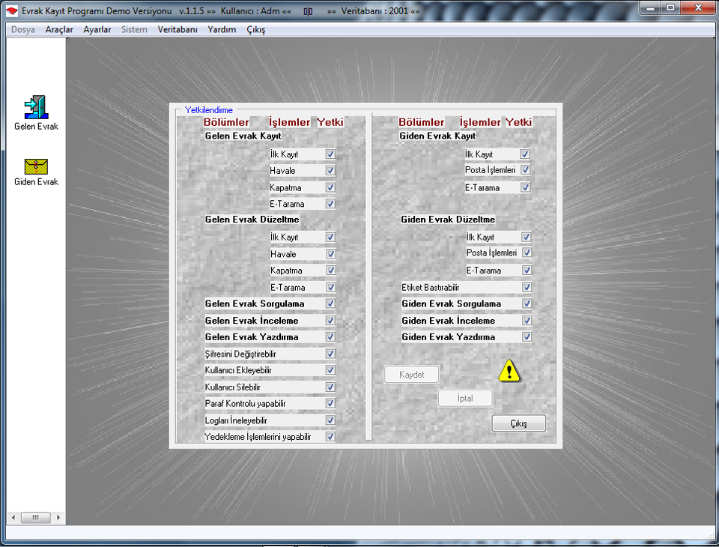Toggle İlk Kayıt under Gelen Evrak Düzeltme
719x547 pixels.
coord(330,237)
